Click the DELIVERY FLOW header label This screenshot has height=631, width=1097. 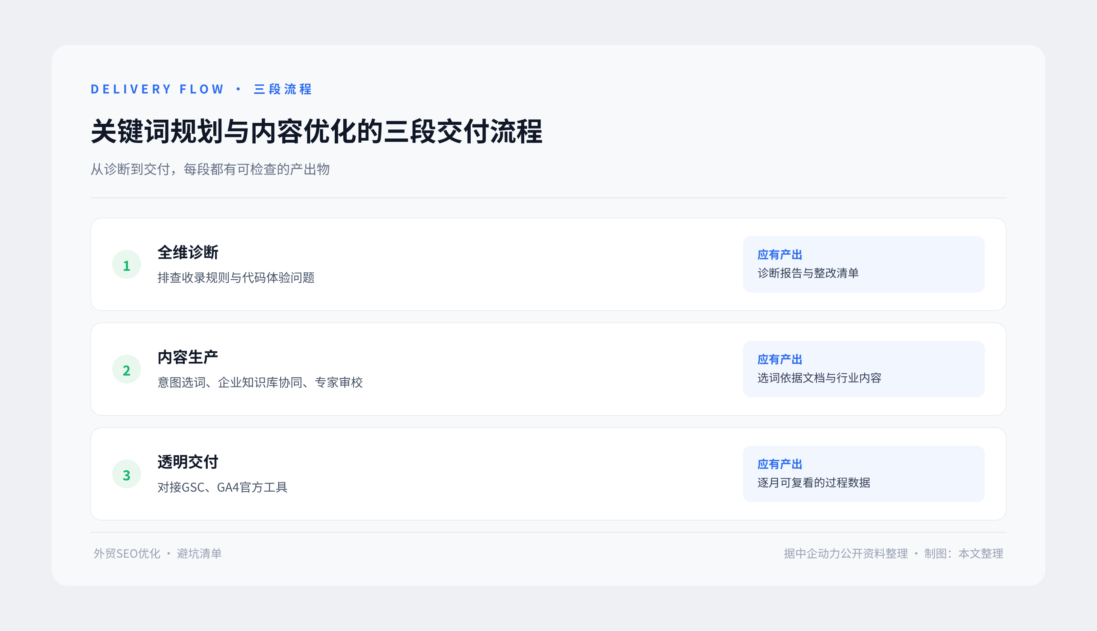coord(157,89)
